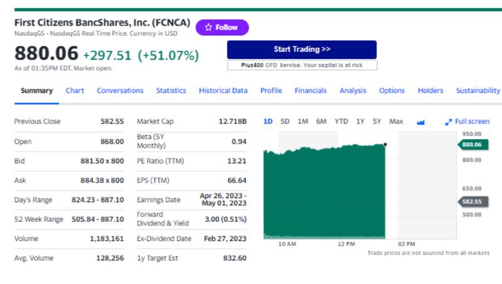502x284 pixels.
Task: Open the Historical Data tab
Action: [223, 91]
